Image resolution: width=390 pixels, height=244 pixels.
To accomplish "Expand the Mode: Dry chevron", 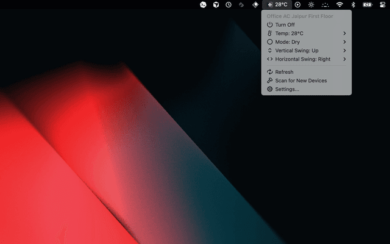I will 344,42.
